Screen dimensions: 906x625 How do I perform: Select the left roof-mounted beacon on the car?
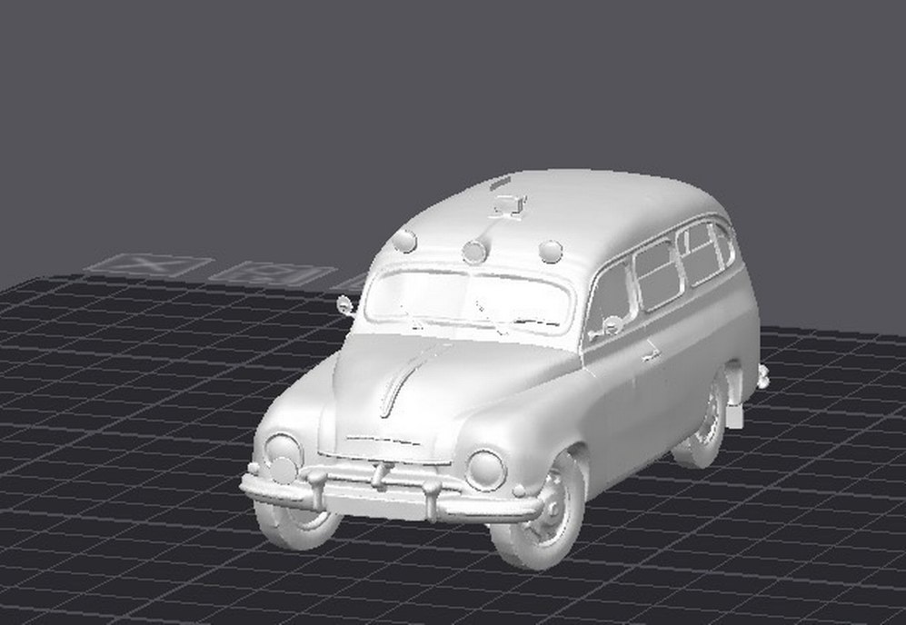pyautogui.click(x=406, y=243)
